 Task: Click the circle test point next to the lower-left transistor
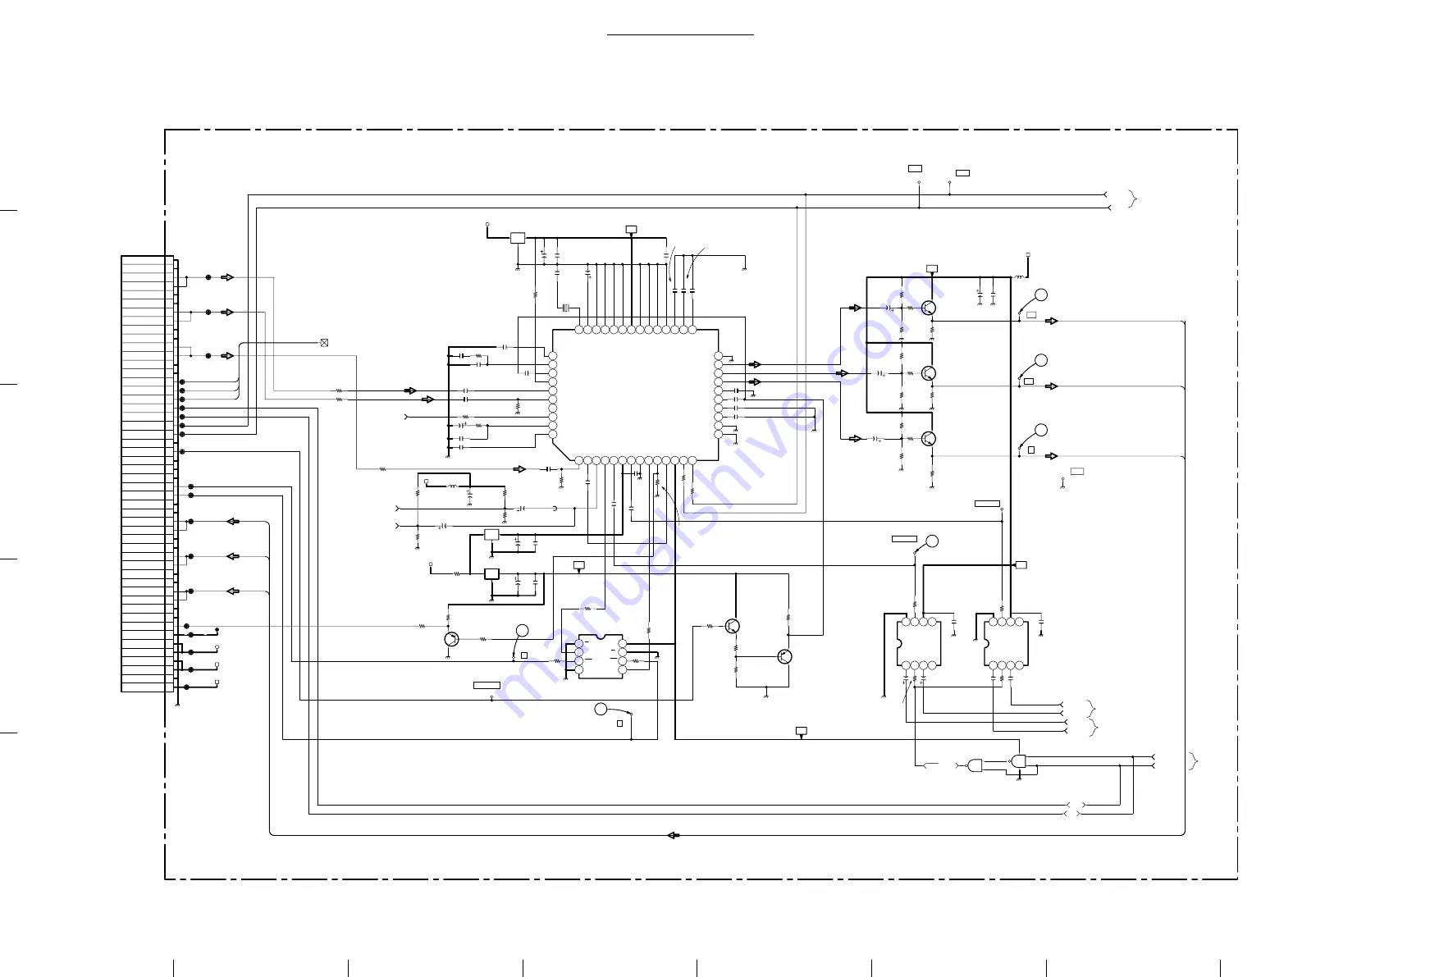pos(522,631)
